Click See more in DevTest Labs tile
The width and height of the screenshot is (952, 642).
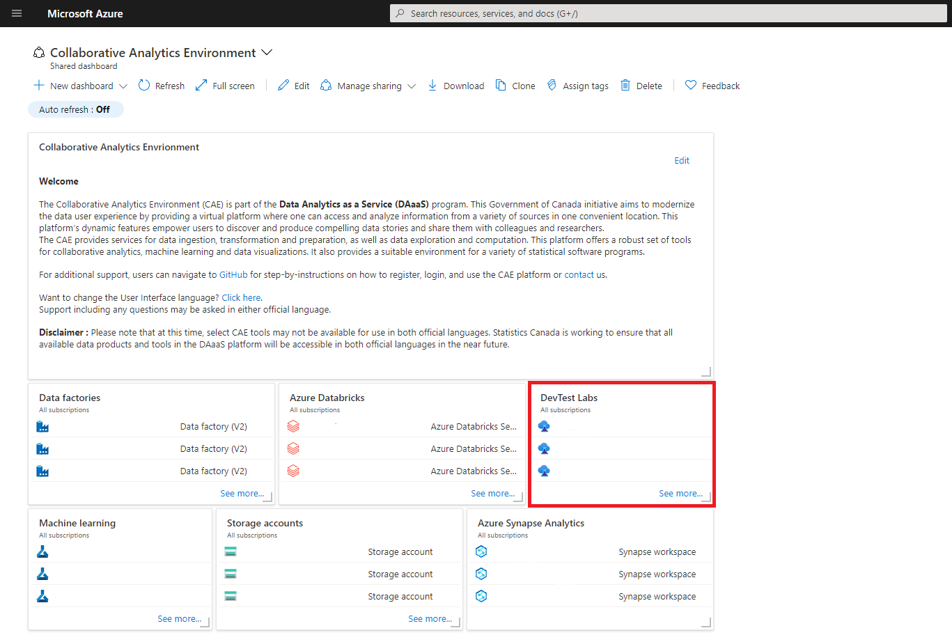(x=680, y=493)
